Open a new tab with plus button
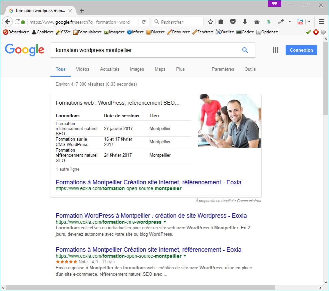This screenshot has height=291, width=329. [82, 11]
